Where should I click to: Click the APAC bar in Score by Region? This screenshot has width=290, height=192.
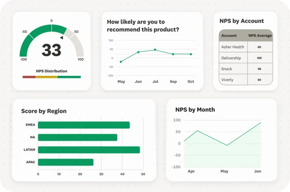pos(66,162)
